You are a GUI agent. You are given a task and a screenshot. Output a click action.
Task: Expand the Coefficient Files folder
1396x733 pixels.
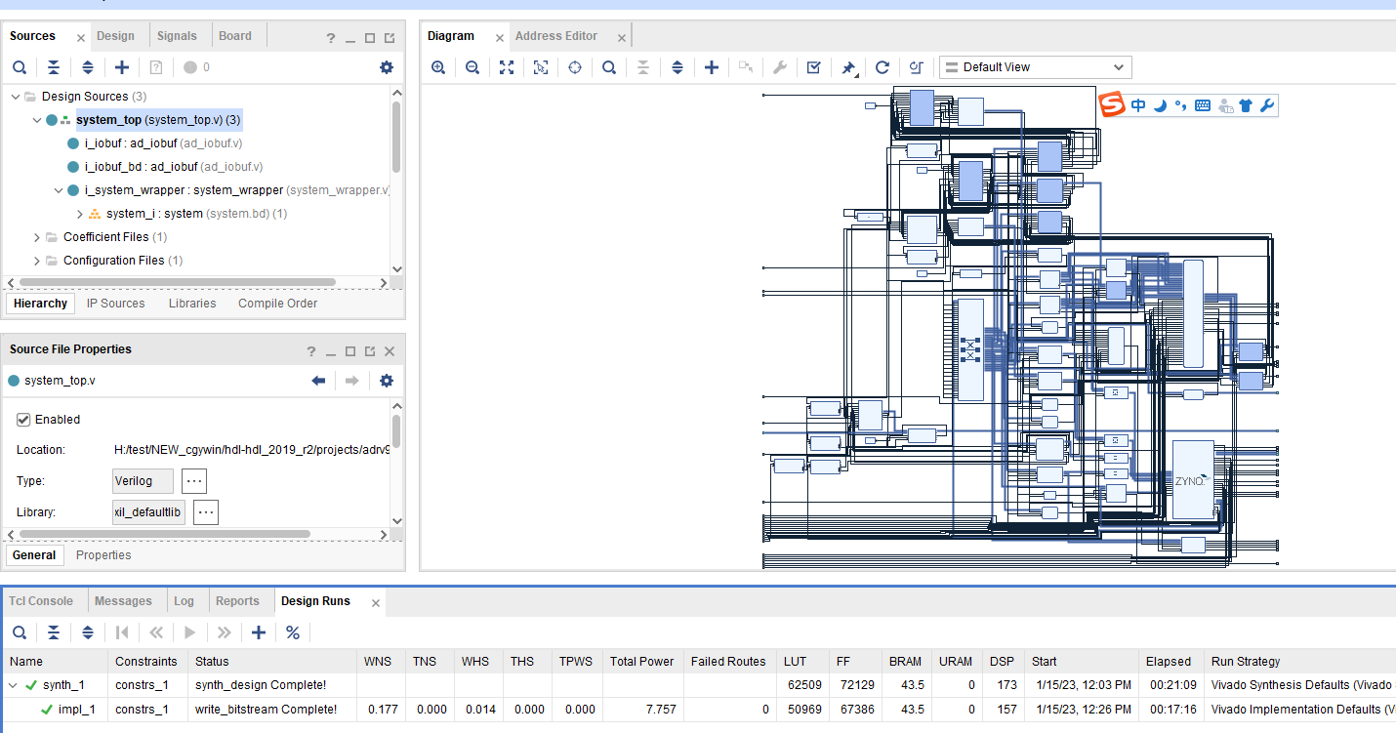37,237
